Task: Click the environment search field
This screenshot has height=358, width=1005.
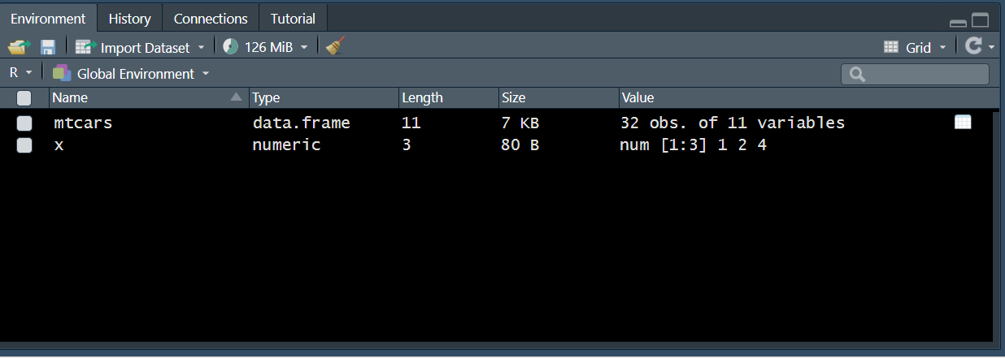Action: click(924, 75)
